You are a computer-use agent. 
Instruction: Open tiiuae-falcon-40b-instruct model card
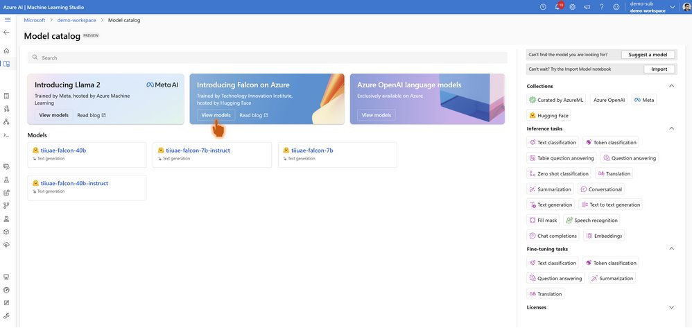[x=87, y=188]
